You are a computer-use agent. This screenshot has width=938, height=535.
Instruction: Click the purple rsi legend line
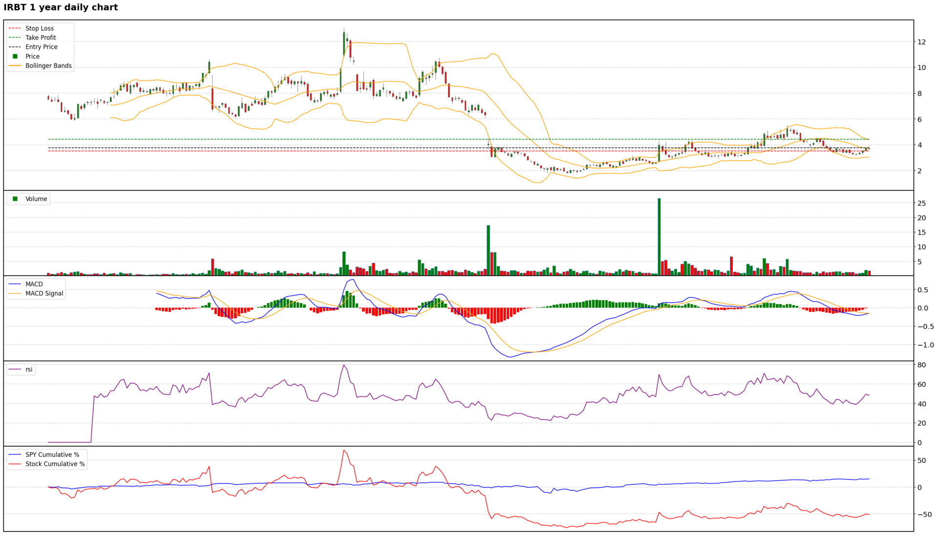tap(15, 370)
